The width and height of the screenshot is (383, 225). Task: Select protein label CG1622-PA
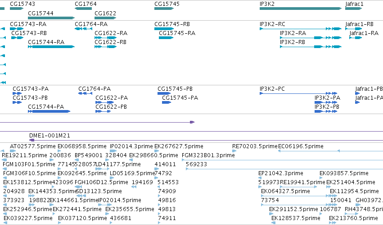112,98
